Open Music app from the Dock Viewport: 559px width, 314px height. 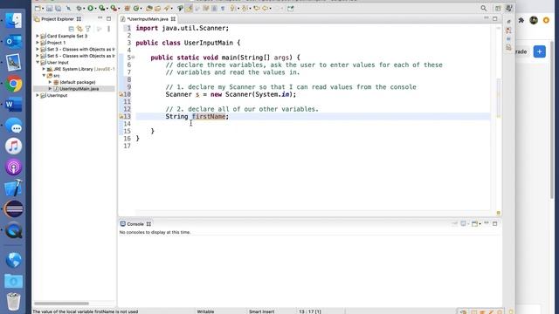pos(14,147)
